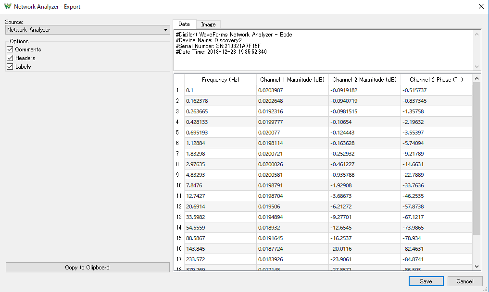Viewport: 489px width, 292px height.
Task: Save the exported data
Action: tap(426, 281)
